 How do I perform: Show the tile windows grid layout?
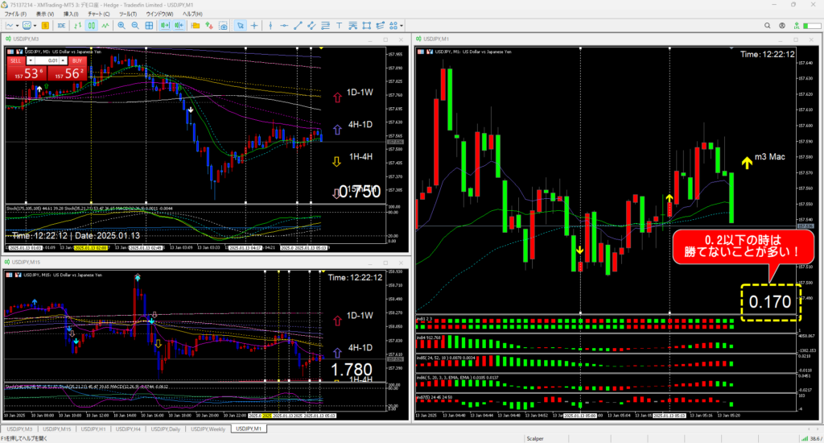pyautogui.click(x=149, y=26)
